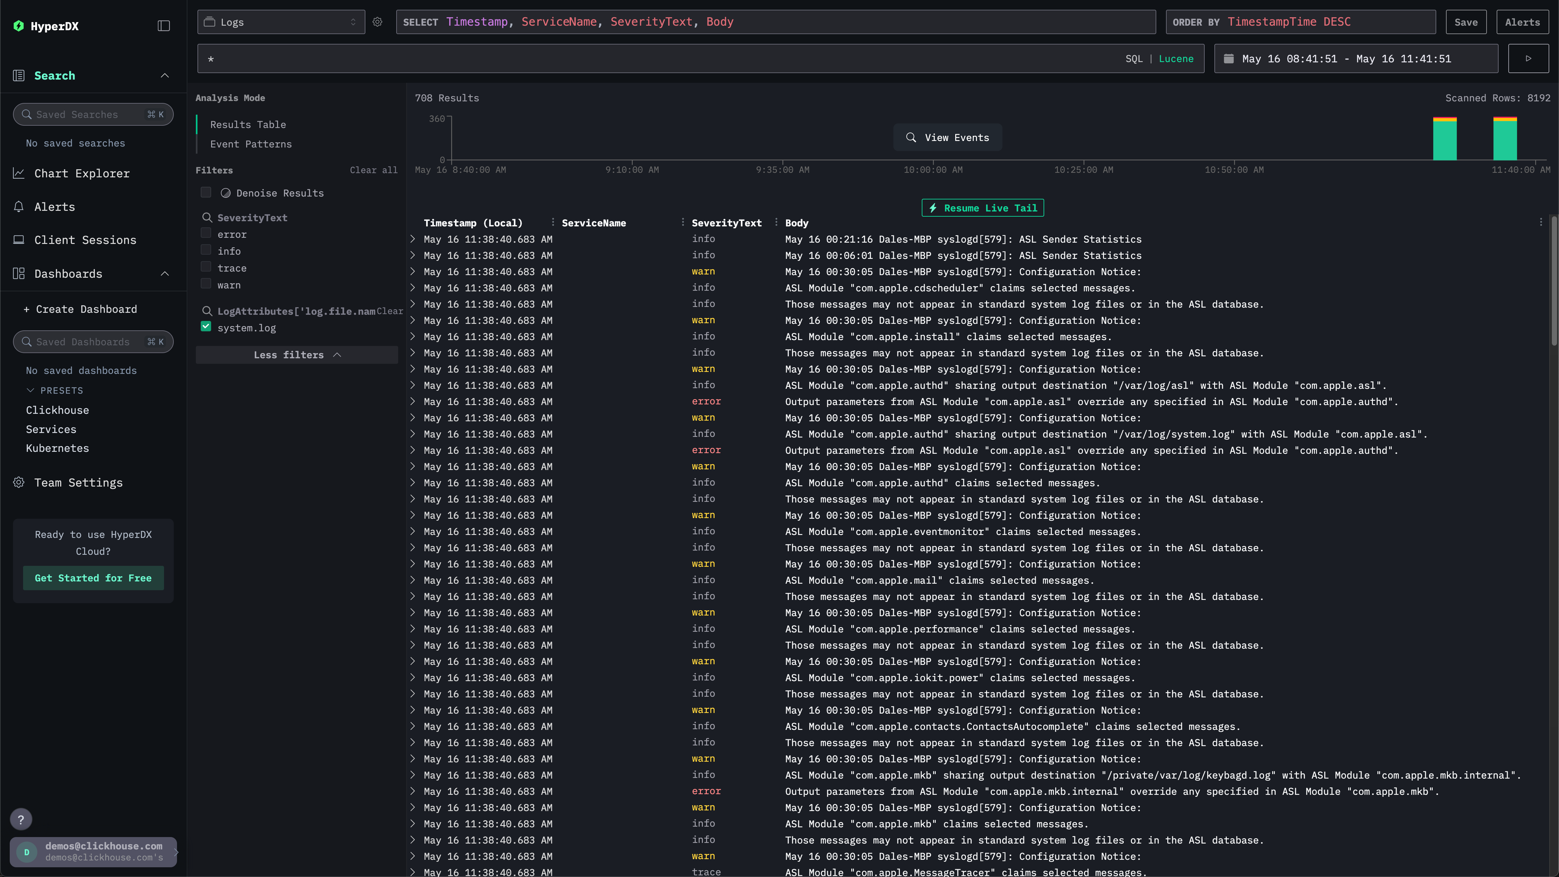Viewport: 1559px width, 877px height.
Task: Select the Chart Explorer icon in sidebar
Action: [19, 174]
